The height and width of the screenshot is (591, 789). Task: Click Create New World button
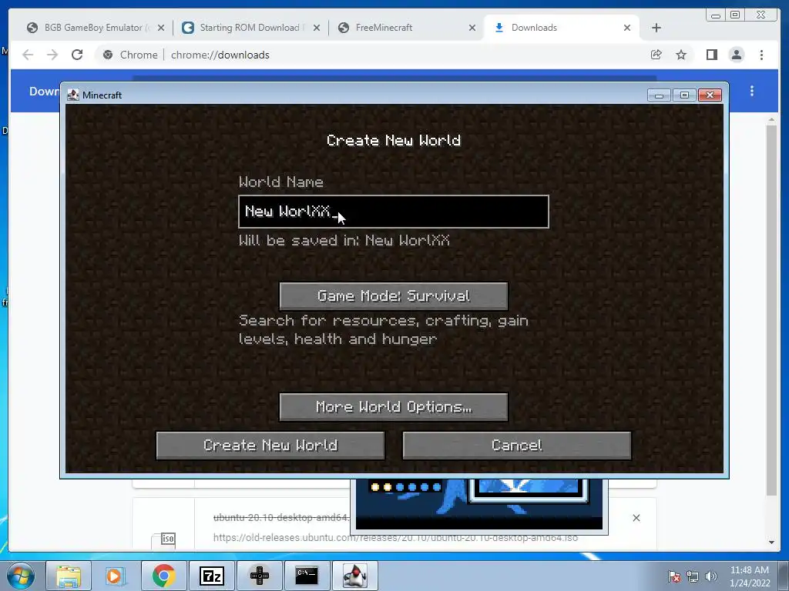[270, 446]
